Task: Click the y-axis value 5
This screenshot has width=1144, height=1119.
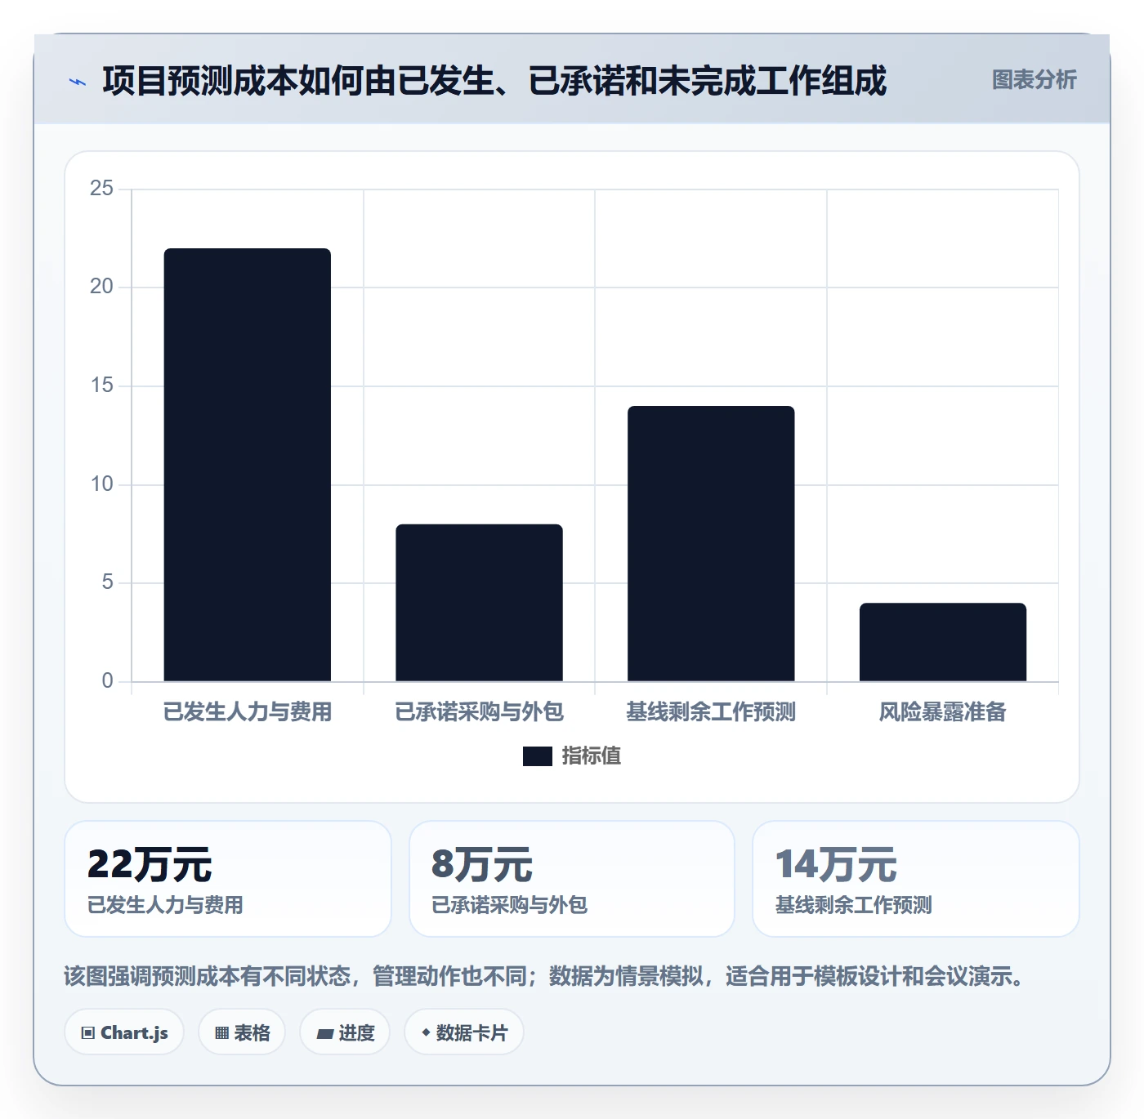Action: (x=108, y=582)
